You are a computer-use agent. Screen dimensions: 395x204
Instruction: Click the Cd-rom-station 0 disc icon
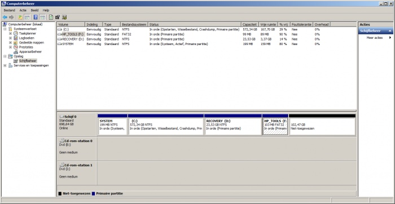tap(62, 141)
